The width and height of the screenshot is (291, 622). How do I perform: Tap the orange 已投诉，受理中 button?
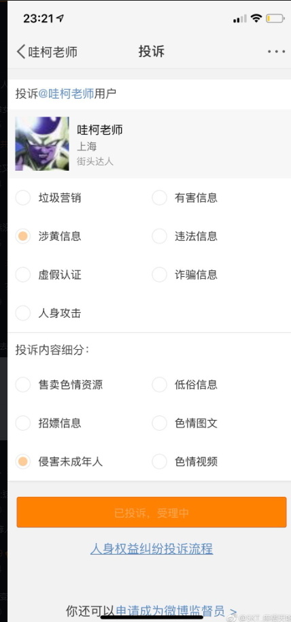click(x=152, y=512)
